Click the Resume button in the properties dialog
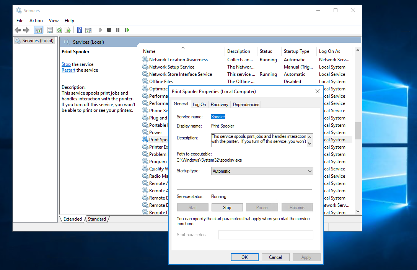 [x=297, y=208]
